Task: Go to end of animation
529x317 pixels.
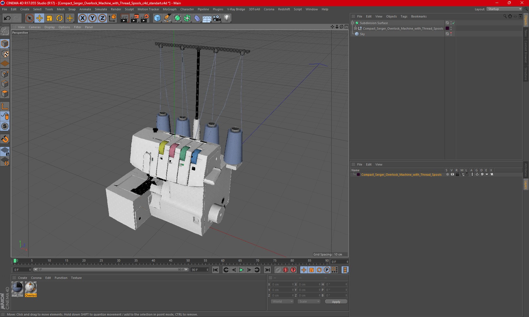Action: 267,270
